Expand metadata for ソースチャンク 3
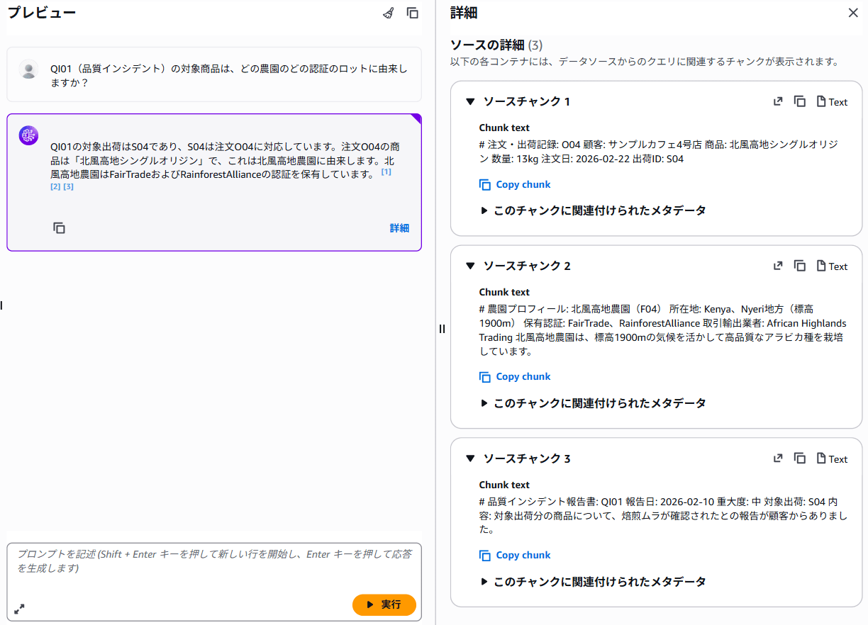 point(594,582)
